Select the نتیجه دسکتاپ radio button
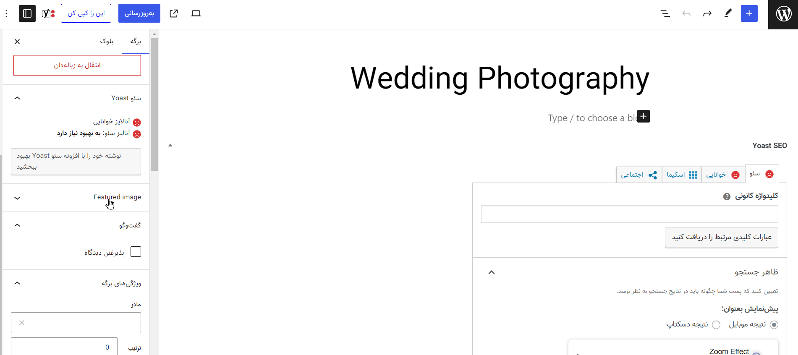Viewport: 798px width, 355px height. (716, 325)
